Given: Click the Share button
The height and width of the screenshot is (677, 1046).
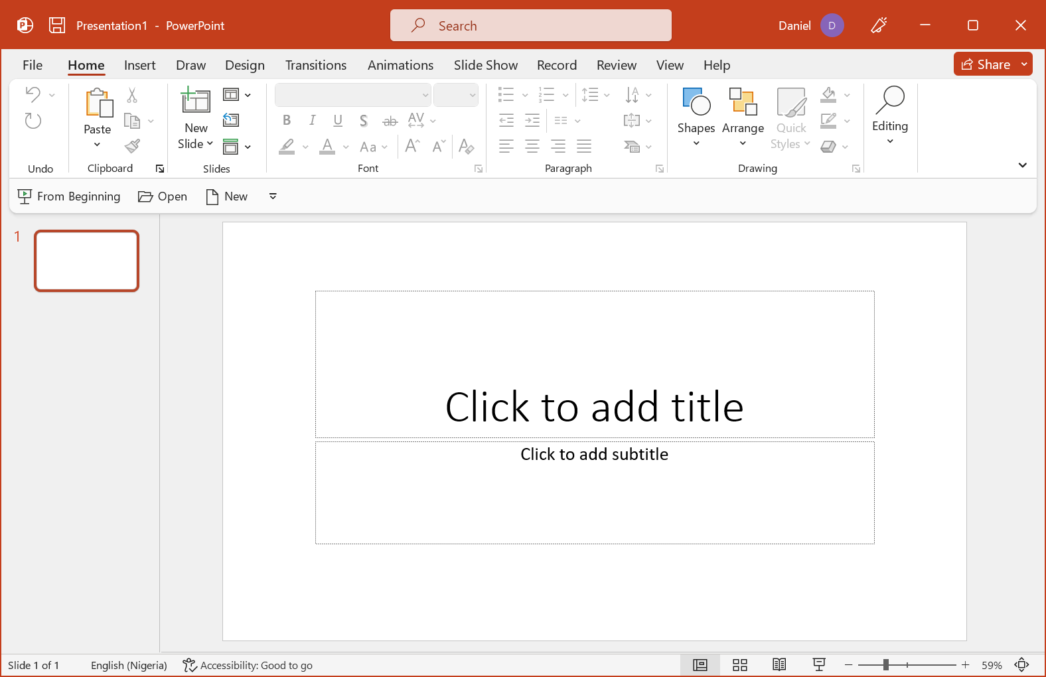Looking at the screenshot, I should point(986,64).
